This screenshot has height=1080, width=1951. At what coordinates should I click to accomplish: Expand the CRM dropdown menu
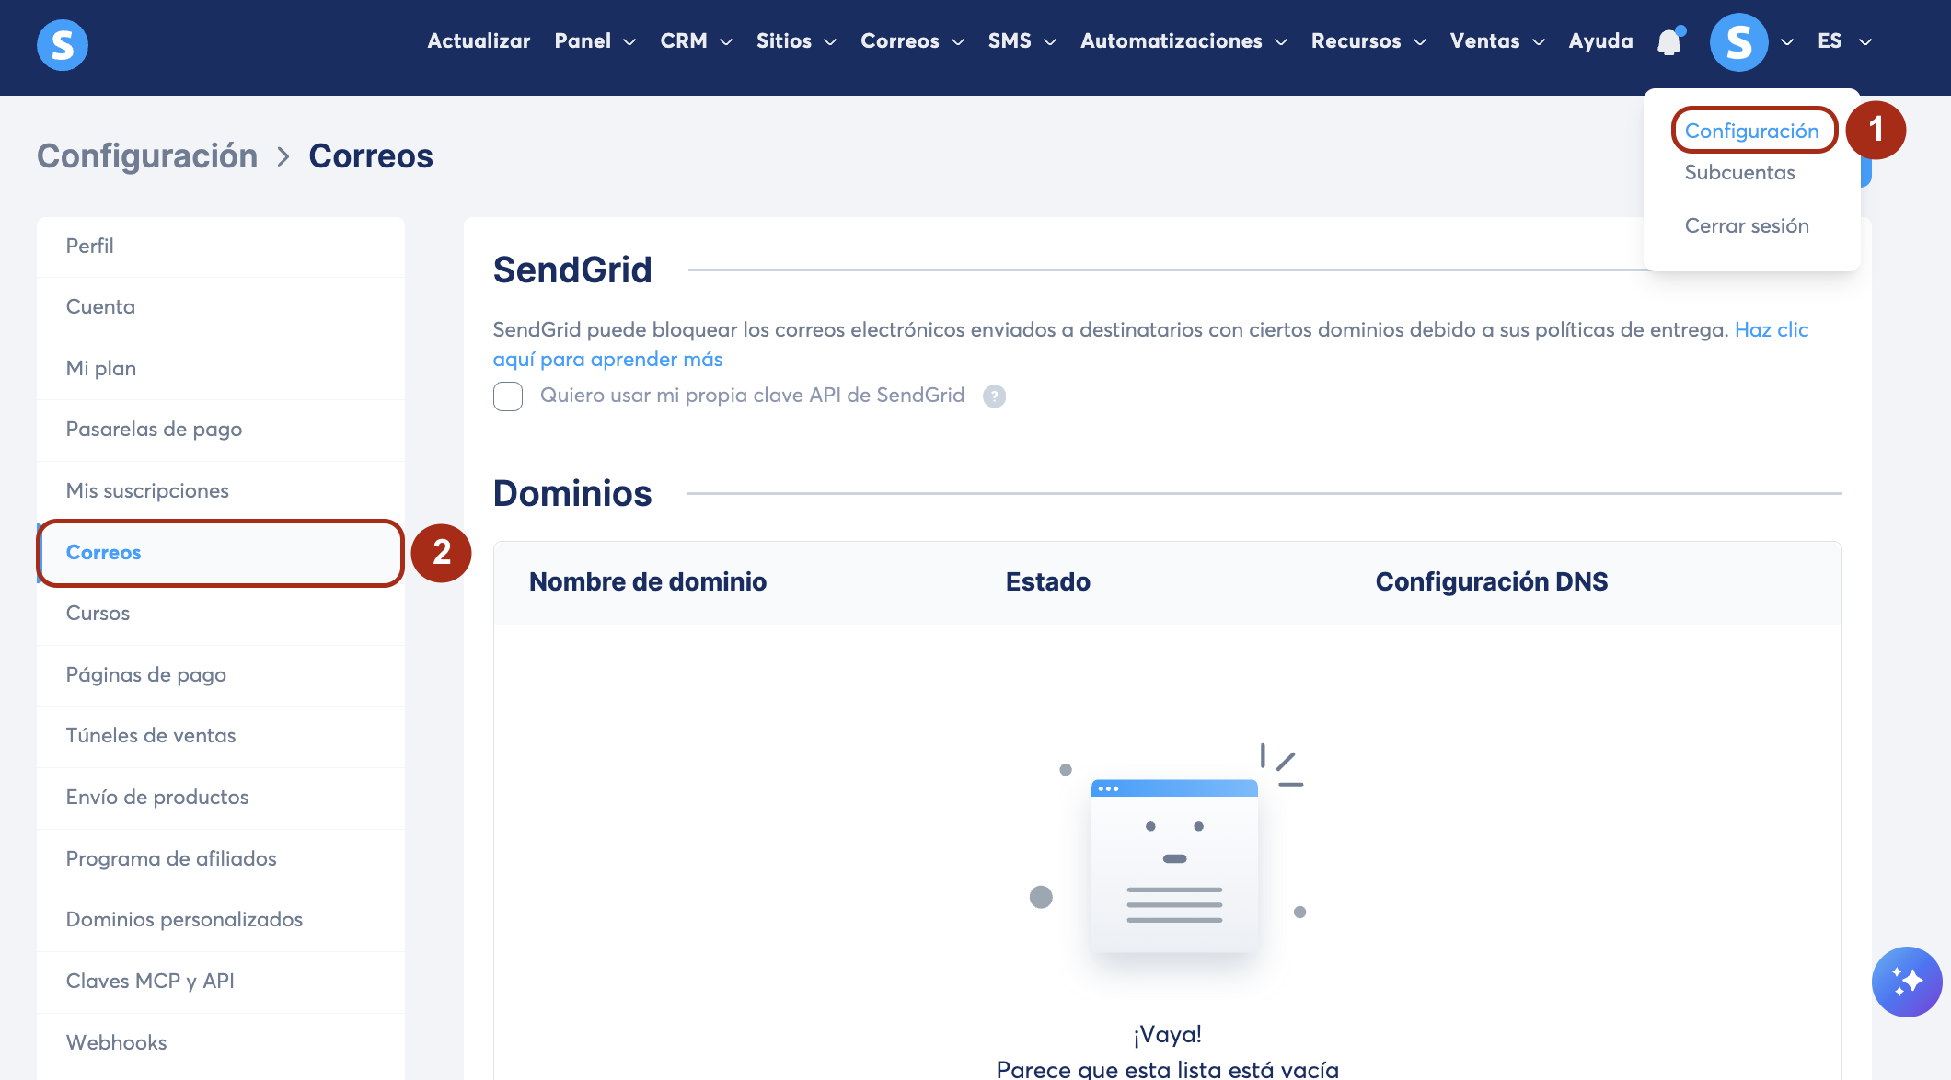click(x=696, y=41)
